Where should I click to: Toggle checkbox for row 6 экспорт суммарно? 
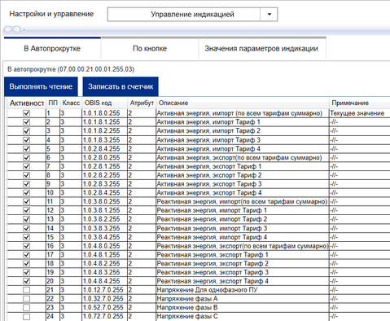[27, 157]
